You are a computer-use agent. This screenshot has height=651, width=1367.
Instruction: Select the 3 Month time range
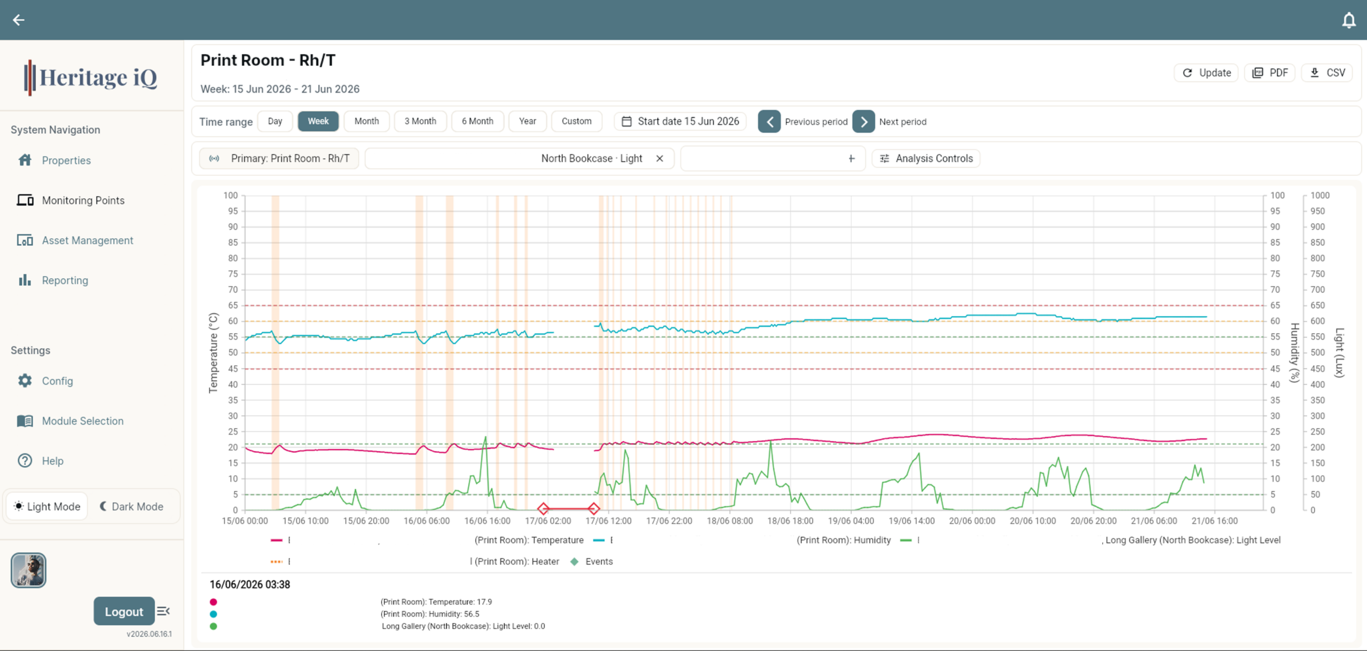(x=420, y=121)
